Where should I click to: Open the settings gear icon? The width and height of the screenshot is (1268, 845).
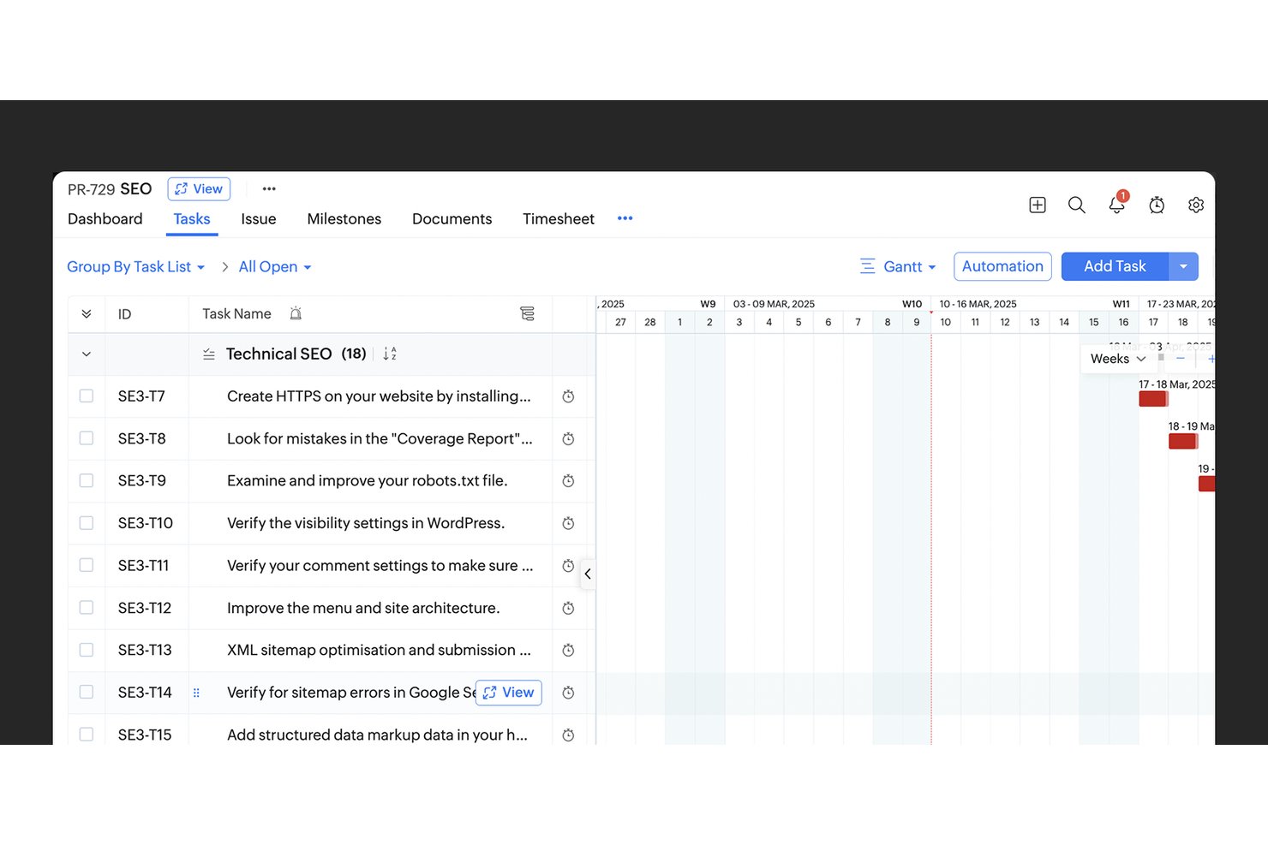pos(1196,205)
